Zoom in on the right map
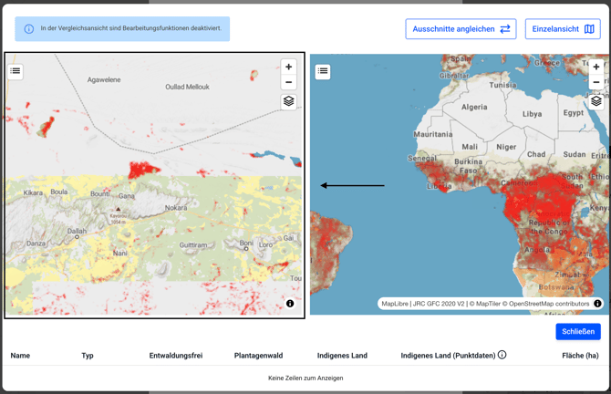 [x=595, y=67]
